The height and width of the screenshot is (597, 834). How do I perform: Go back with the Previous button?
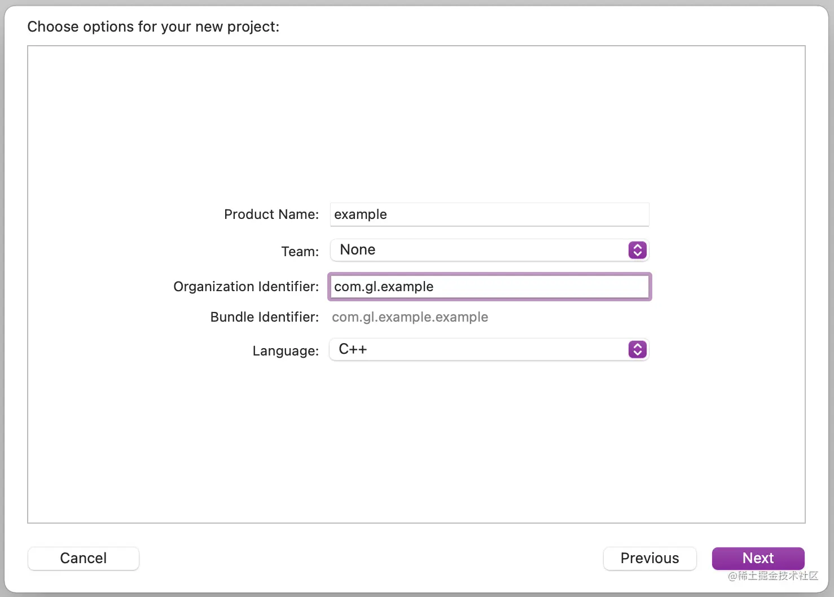click(649, 558)
